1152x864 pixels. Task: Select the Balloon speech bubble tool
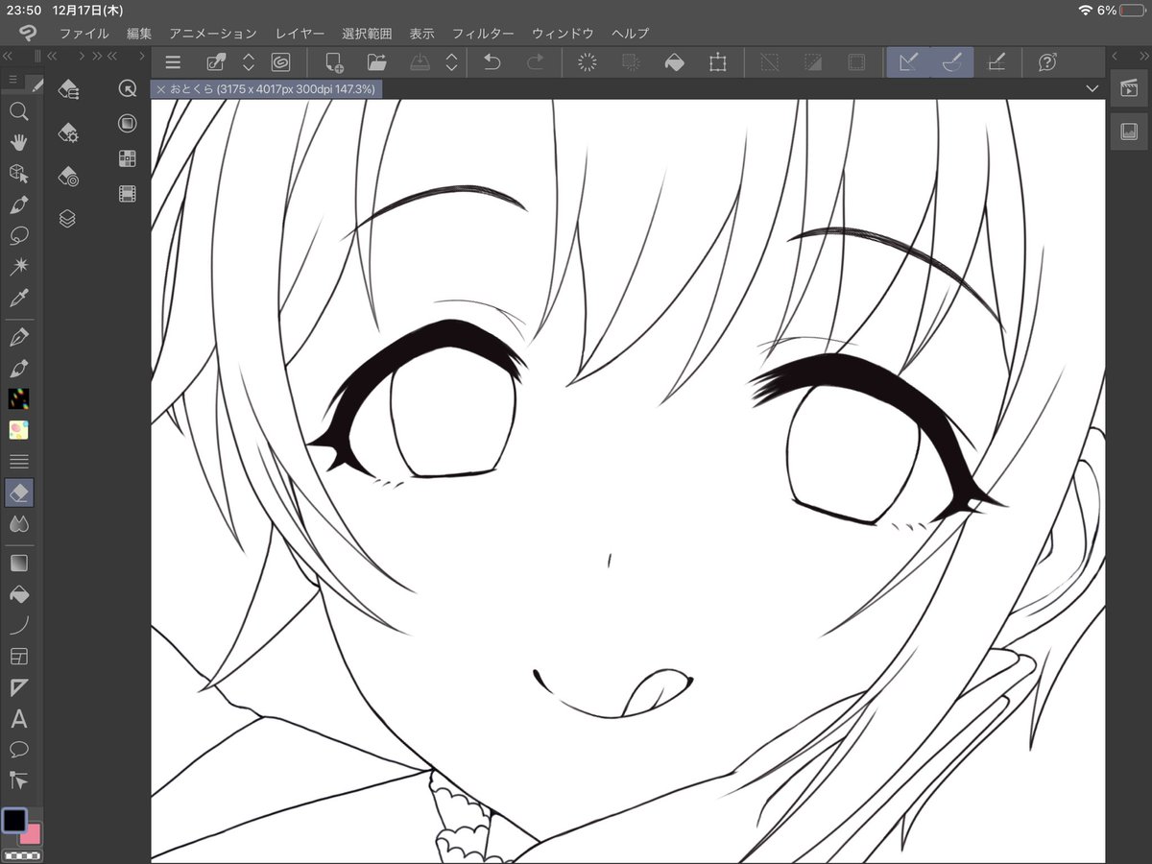pyautogui.click(x=18, y=750)
